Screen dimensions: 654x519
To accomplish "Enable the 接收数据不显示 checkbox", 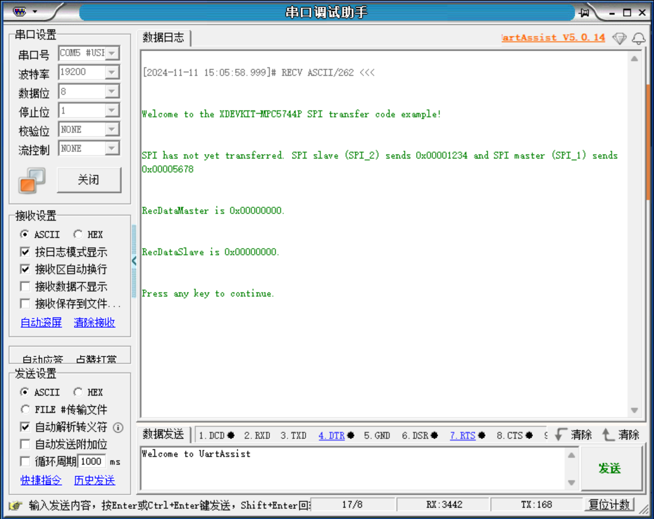I will [25, 287].
